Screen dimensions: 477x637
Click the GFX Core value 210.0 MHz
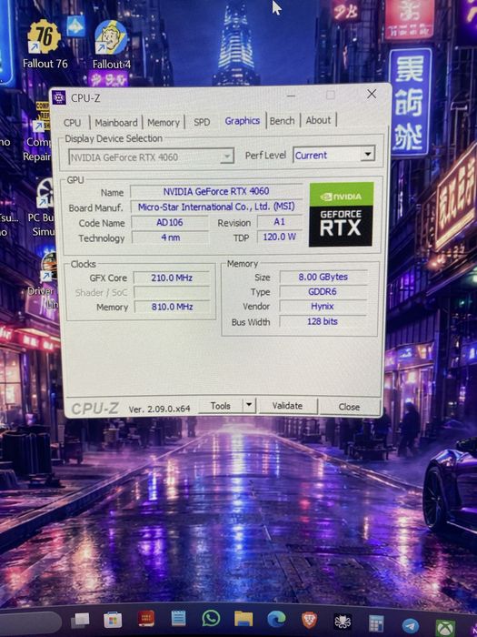coord(172,278)
